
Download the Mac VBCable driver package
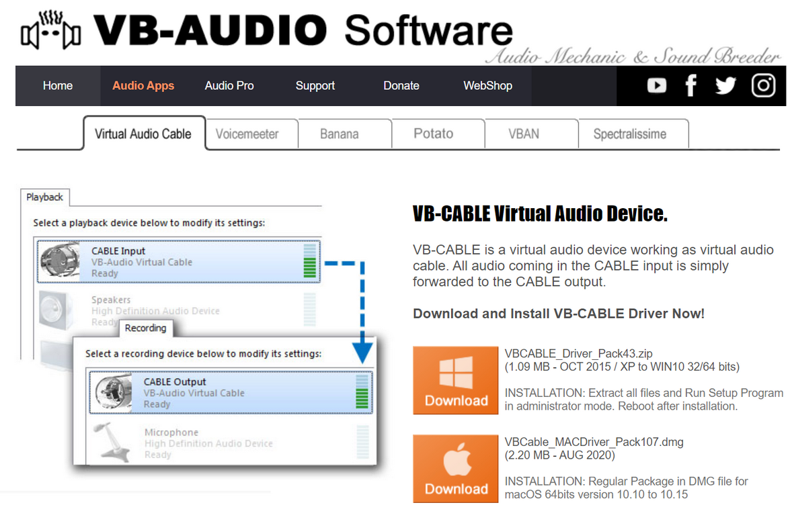pos(456,469)
